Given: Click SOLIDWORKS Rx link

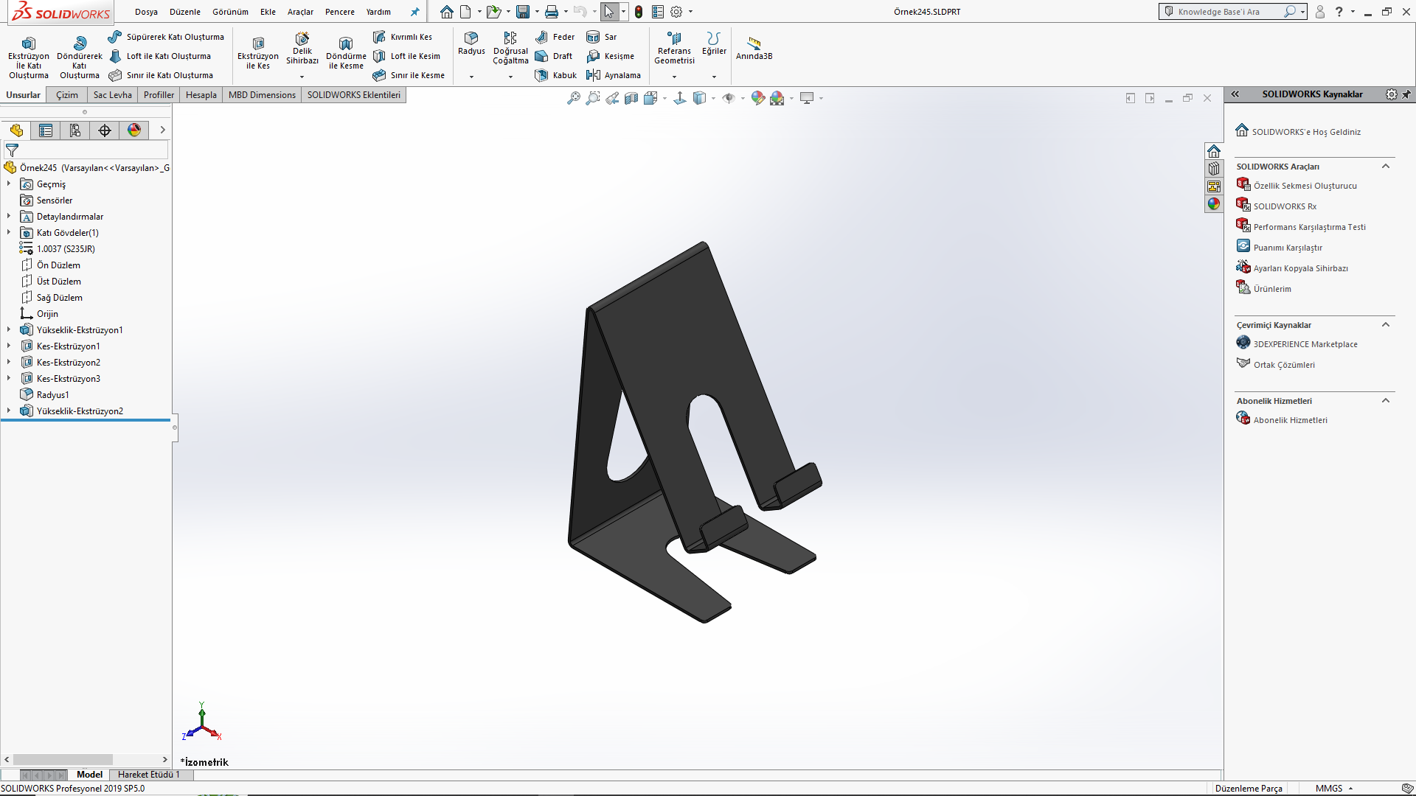Looking at the screenshot, I should (1285, 206).
